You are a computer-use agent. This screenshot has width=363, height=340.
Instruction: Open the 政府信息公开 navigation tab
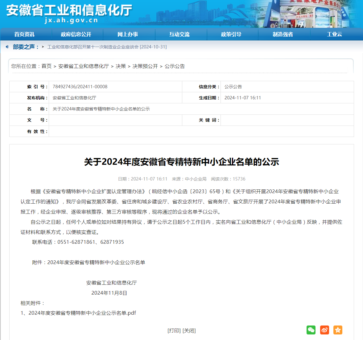[76, 34]
